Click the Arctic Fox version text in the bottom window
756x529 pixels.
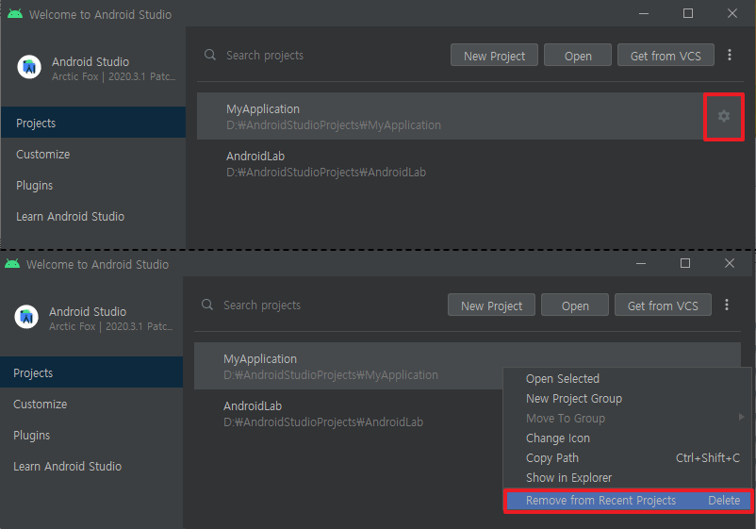click(110, 326)
